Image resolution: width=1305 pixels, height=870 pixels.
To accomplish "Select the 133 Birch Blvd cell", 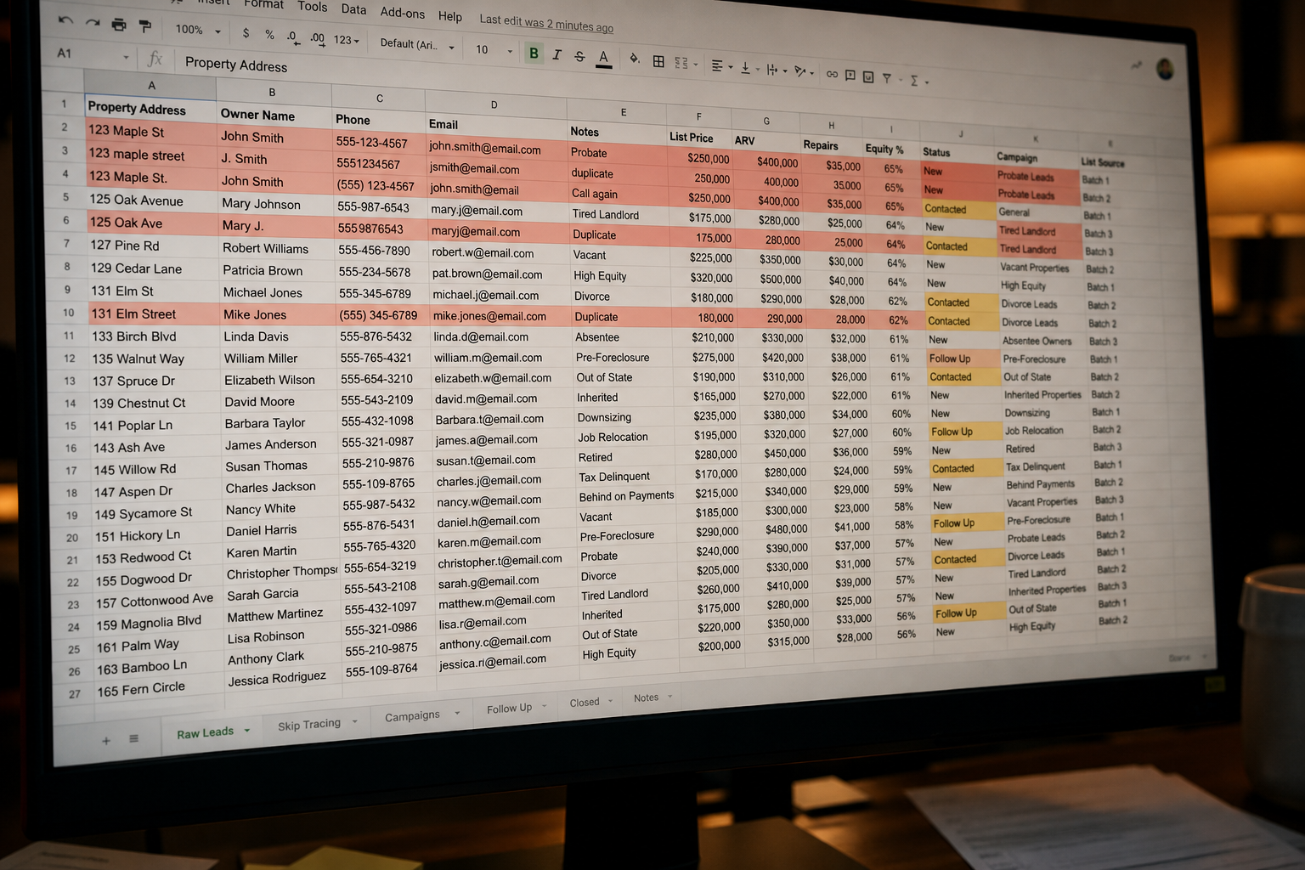I will 154,336.
